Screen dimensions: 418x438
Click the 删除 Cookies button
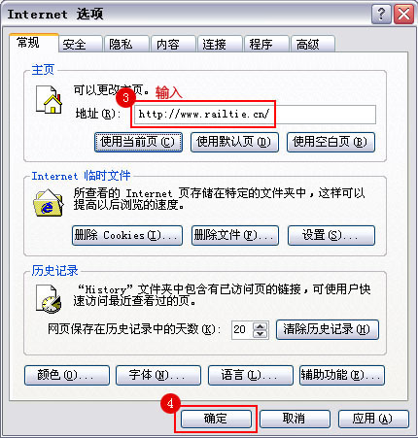pyautogui.click(x=127, y=235)
